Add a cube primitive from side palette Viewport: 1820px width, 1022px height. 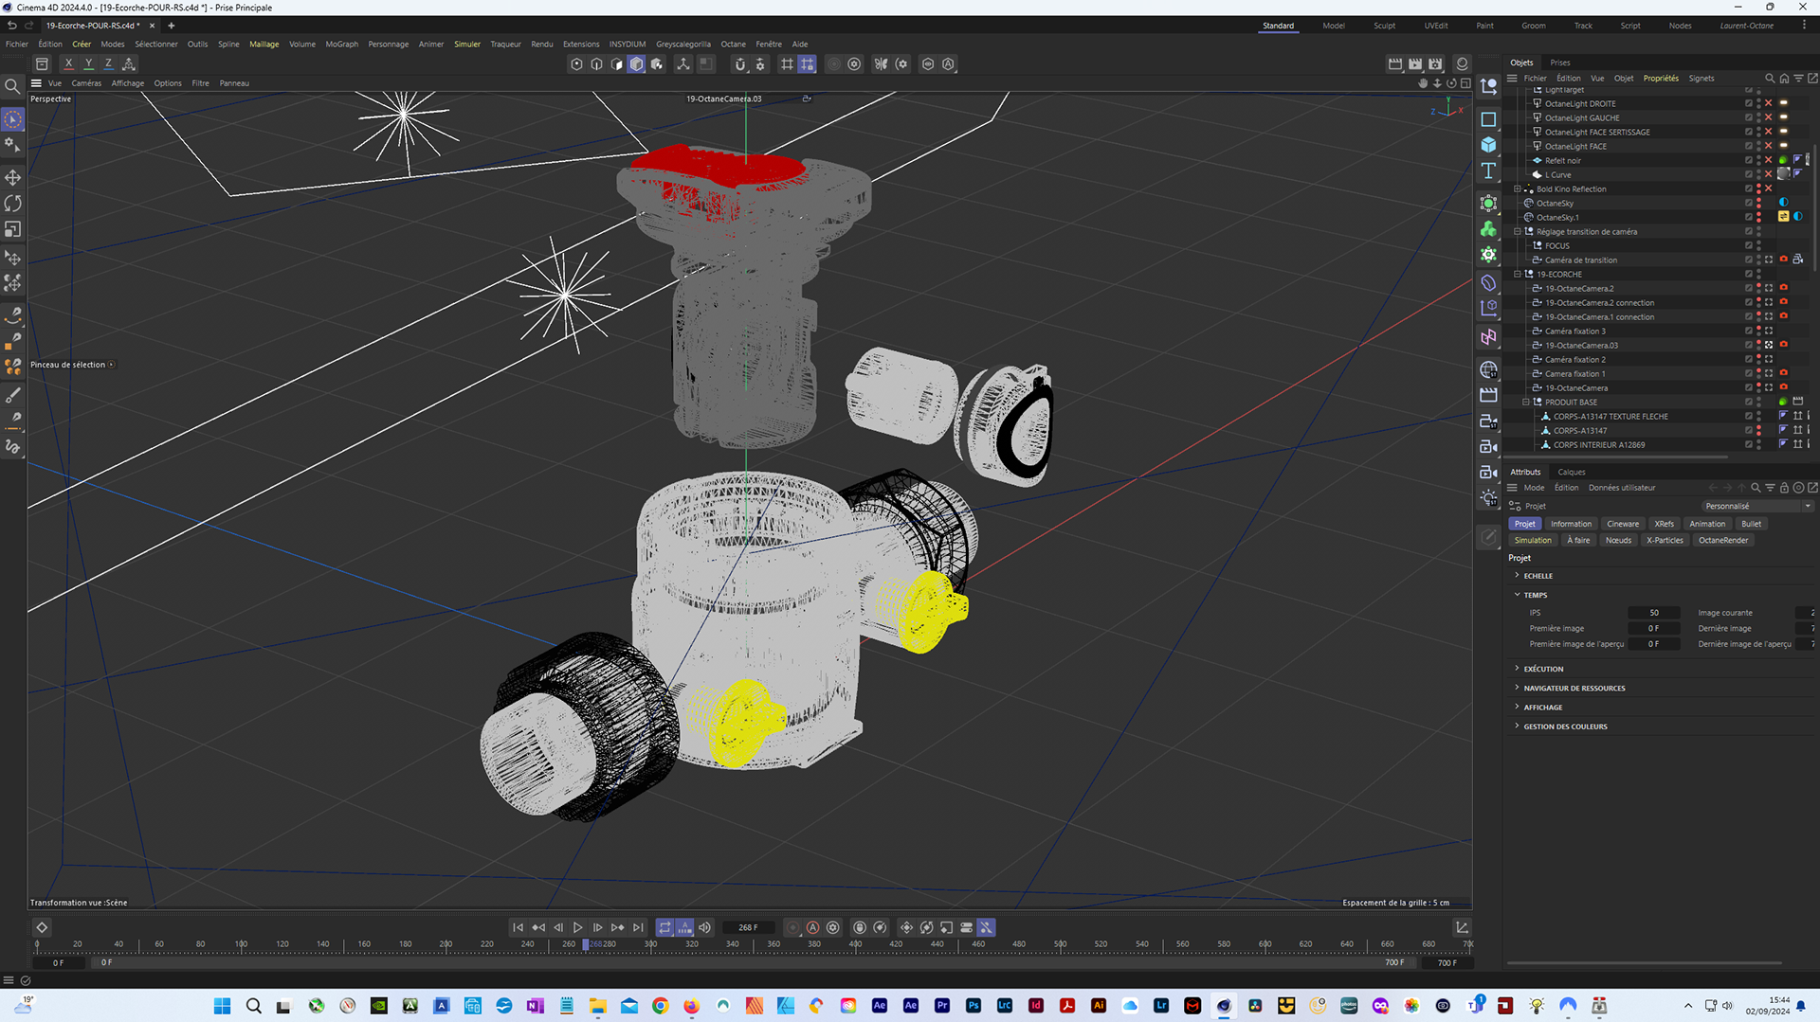tap(1488, 145)
